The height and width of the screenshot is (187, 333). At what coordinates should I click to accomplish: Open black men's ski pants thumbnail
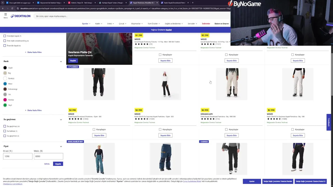[x=99, y=84]
